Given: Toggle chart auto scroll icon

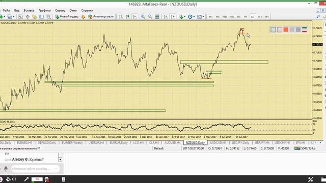Looking at the screenshot, I should (166, 17).
